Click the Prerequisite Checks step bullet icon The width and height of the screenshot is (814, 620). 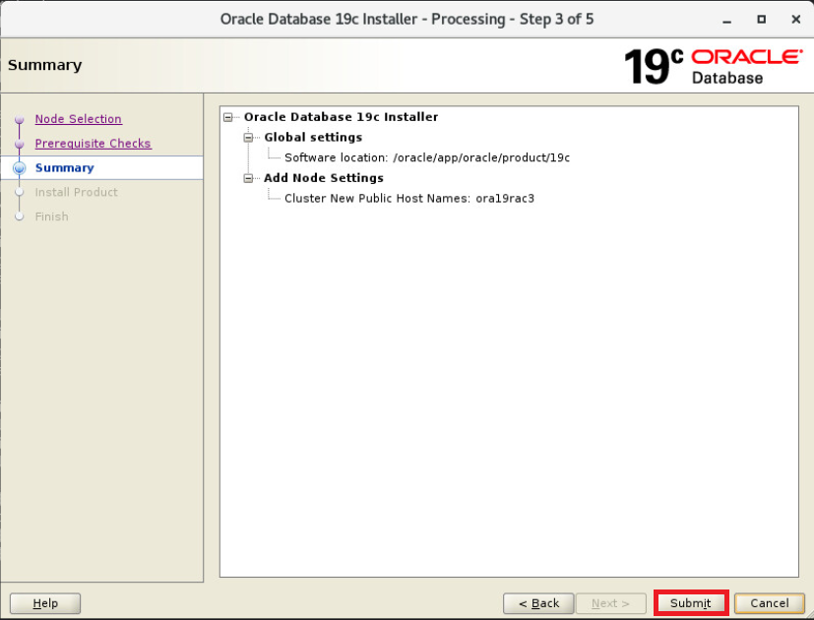(x=20, y=144)
